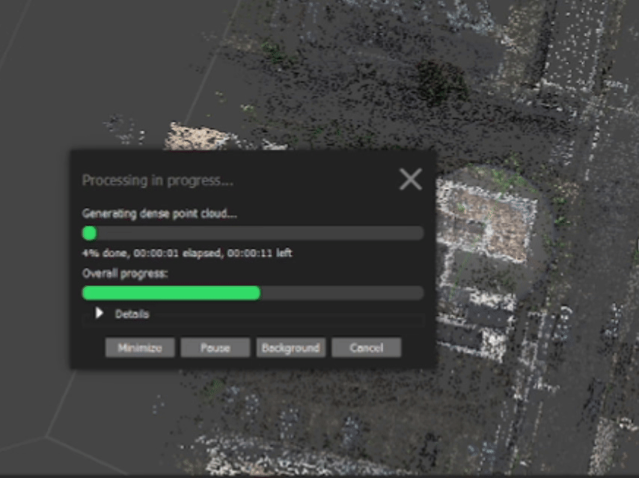Close the processing dialog with the X
The image size is (639, 478).
pos(410,179)
